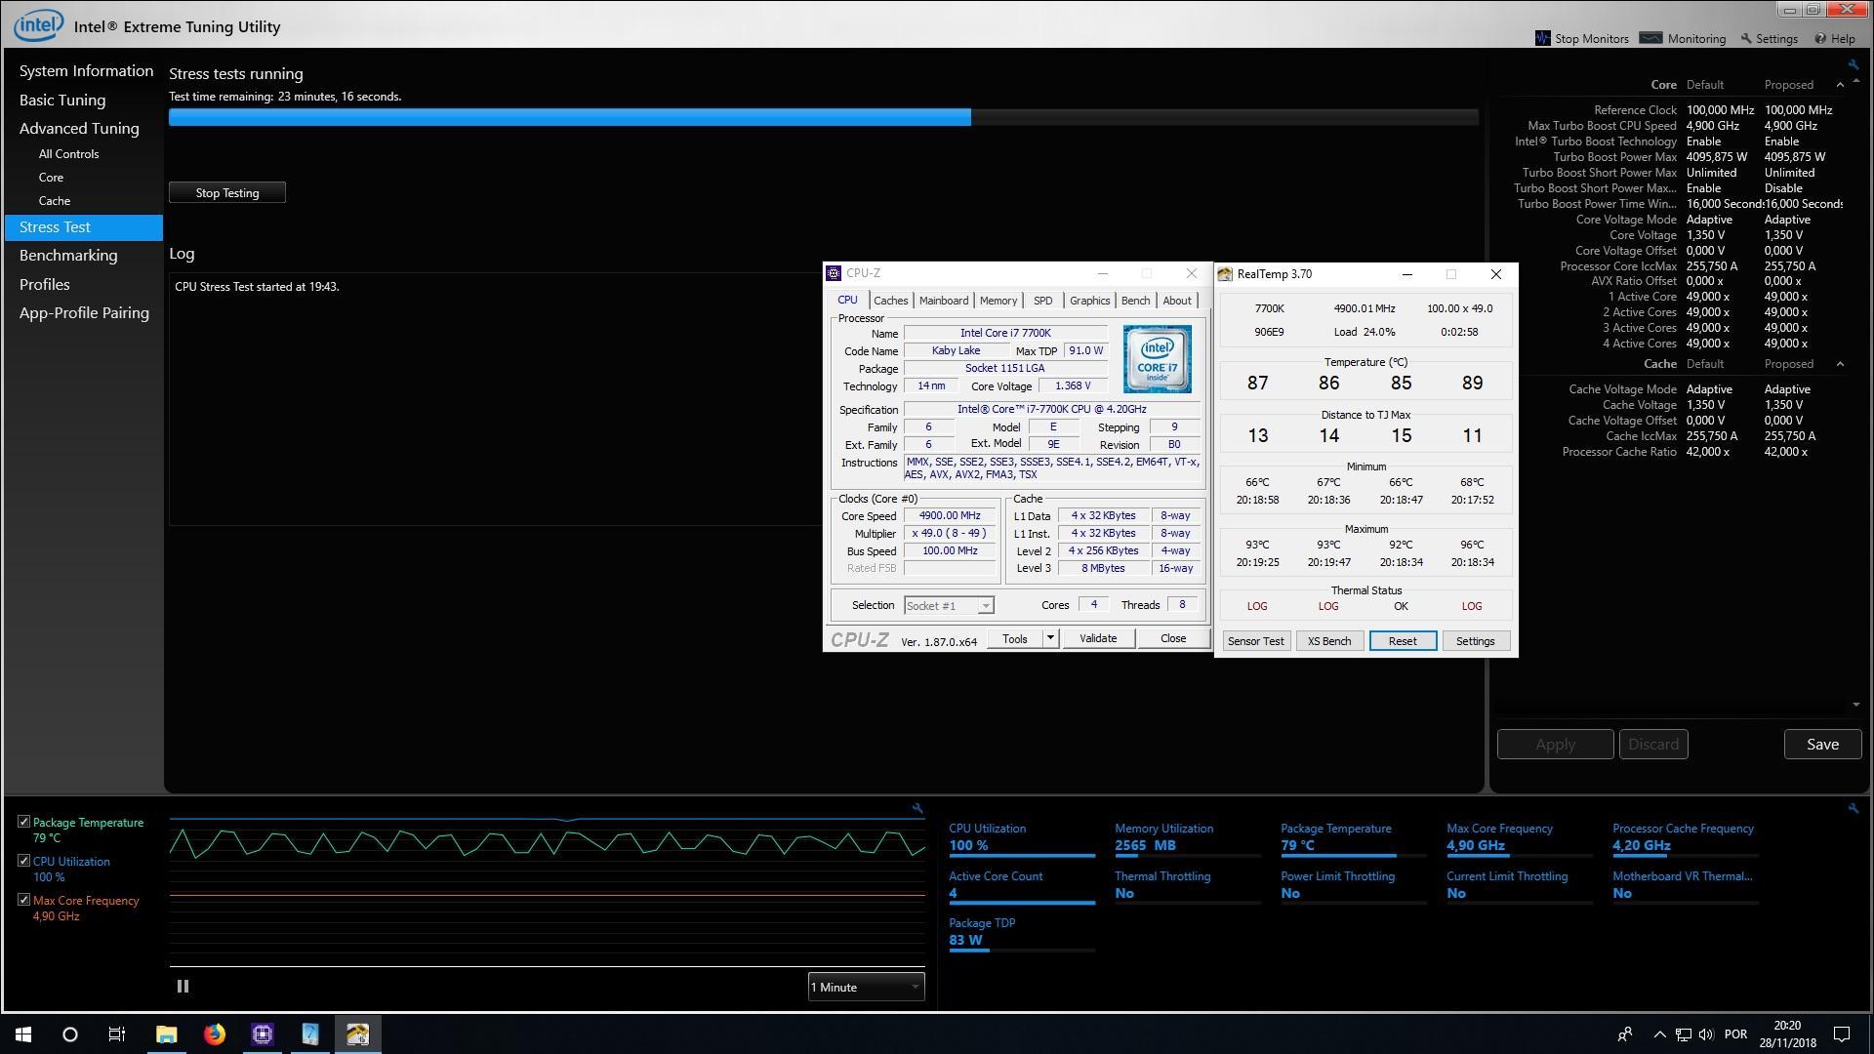This screenshot has height=1054, width=1874.
Task: Switch to Intel XTU taskbar icon
Action: (x=310, y=1034)
